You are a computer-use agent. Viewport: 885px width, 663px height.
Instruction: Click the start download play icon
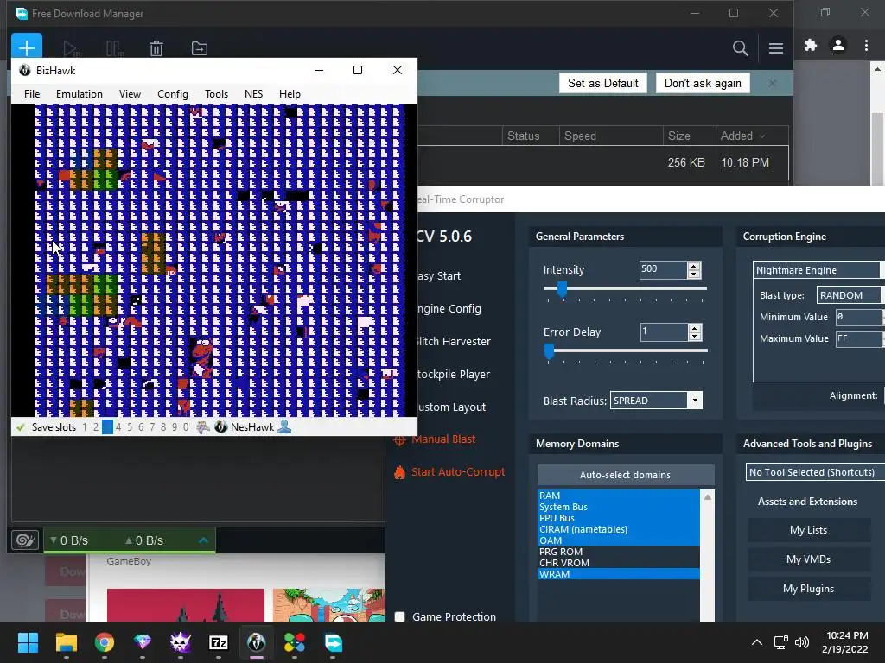[x=71, y=48]
